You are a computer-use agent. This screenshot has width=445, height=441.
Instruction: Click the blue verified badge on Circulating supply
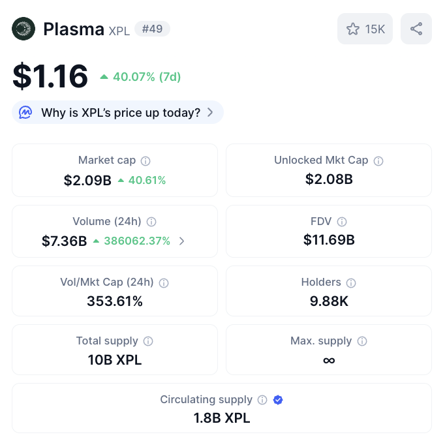(x=278, y=400)
